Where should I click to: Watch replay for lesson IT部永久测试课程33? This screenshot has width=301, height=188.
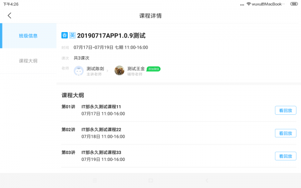coord(285,156)
